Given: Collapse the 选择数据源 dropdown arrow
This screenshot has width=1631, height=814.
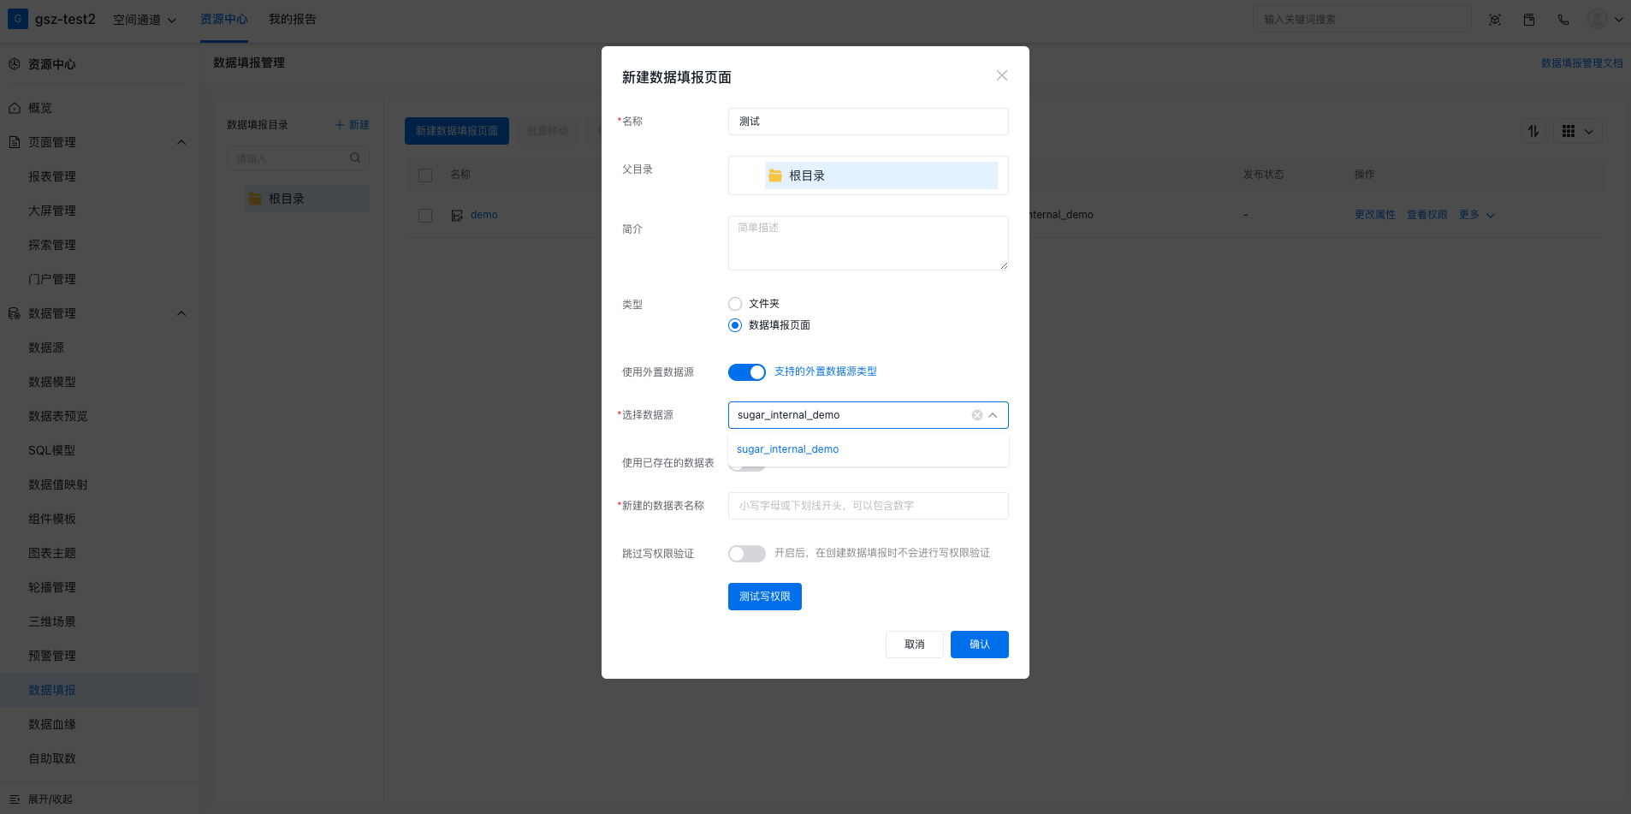Looking at the screenshot, I should click(993, 415).
